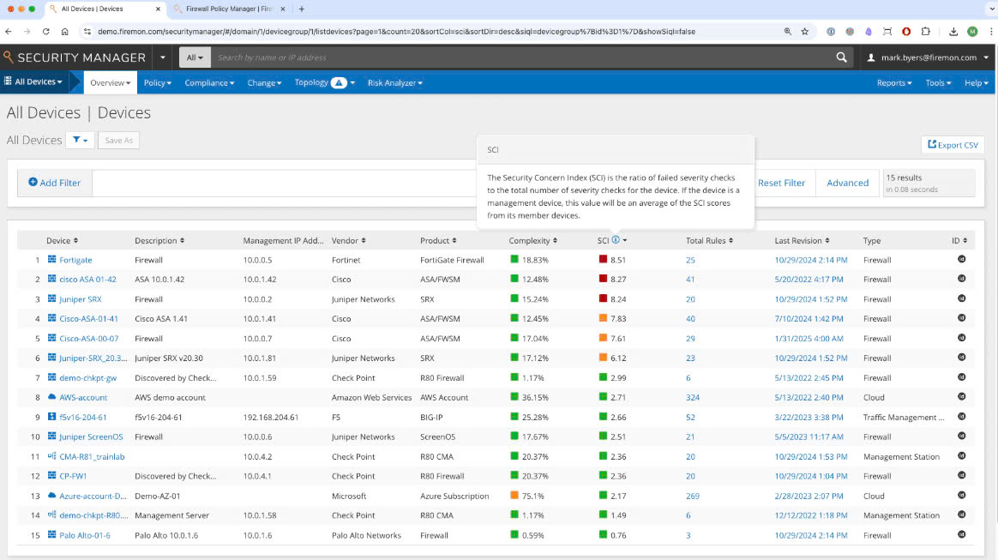The width and height of the screenshot is (998, 560).
Task: Open the Risk Analyzer menu
Action: [x=394, y=83]
